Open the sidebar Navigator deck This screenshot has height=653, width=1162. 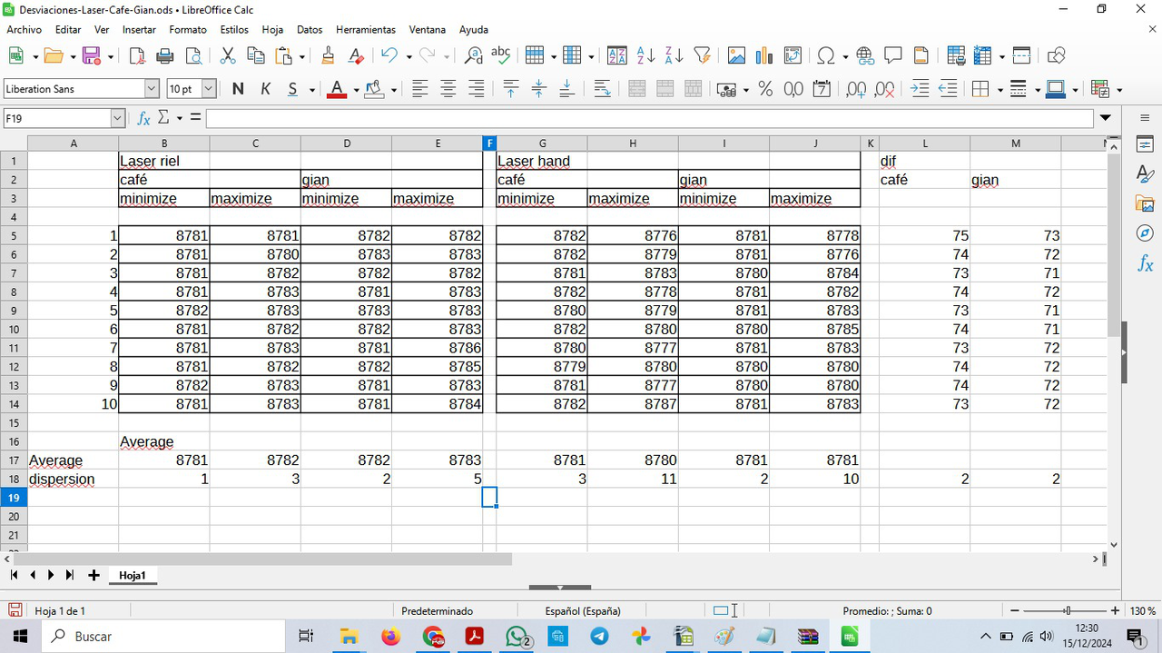[1145, 234]
